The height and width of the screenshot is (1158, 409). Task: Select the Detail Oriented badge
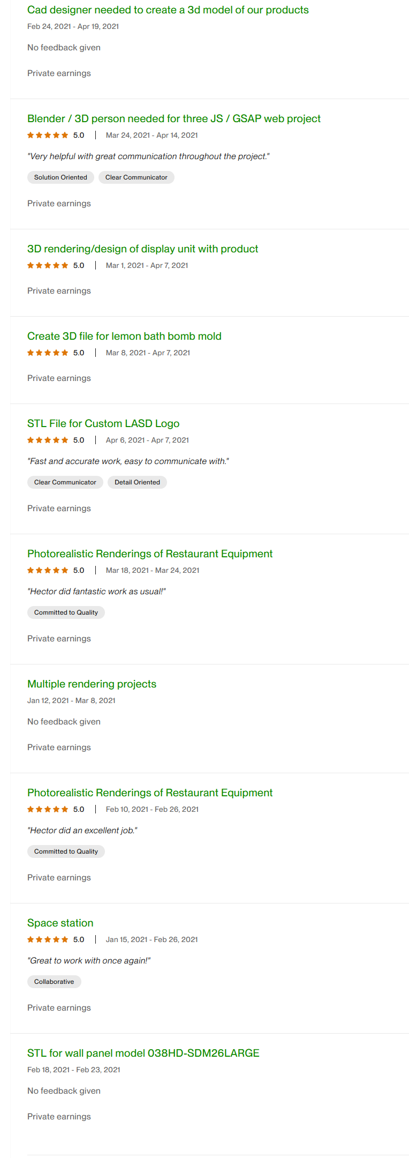(x=137, y=483)
